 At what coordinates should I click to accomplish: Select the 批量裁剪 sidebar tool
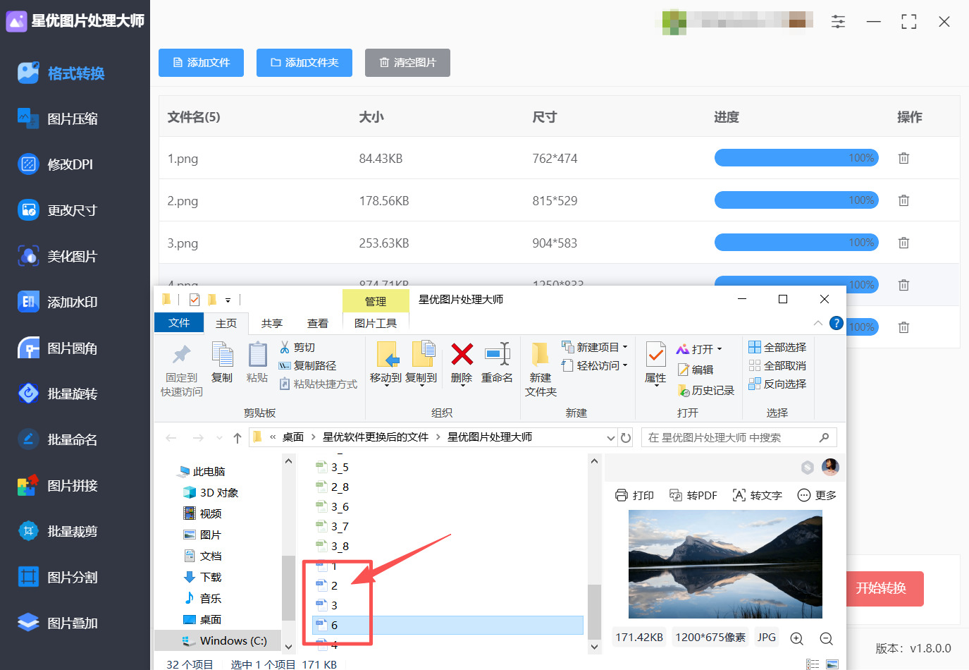(59, 532)
